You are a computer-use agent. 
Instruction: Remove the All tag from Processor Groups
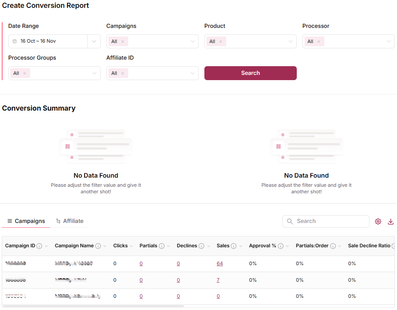(24, 74)
